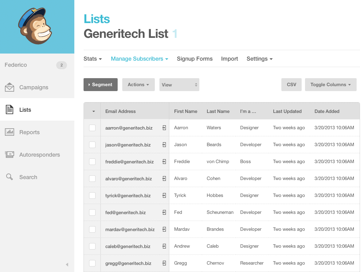Image resolution: width=364 pixels, height=272 pixels.
Task: Click the Search magnifier icon
Action: click(10, 177)
